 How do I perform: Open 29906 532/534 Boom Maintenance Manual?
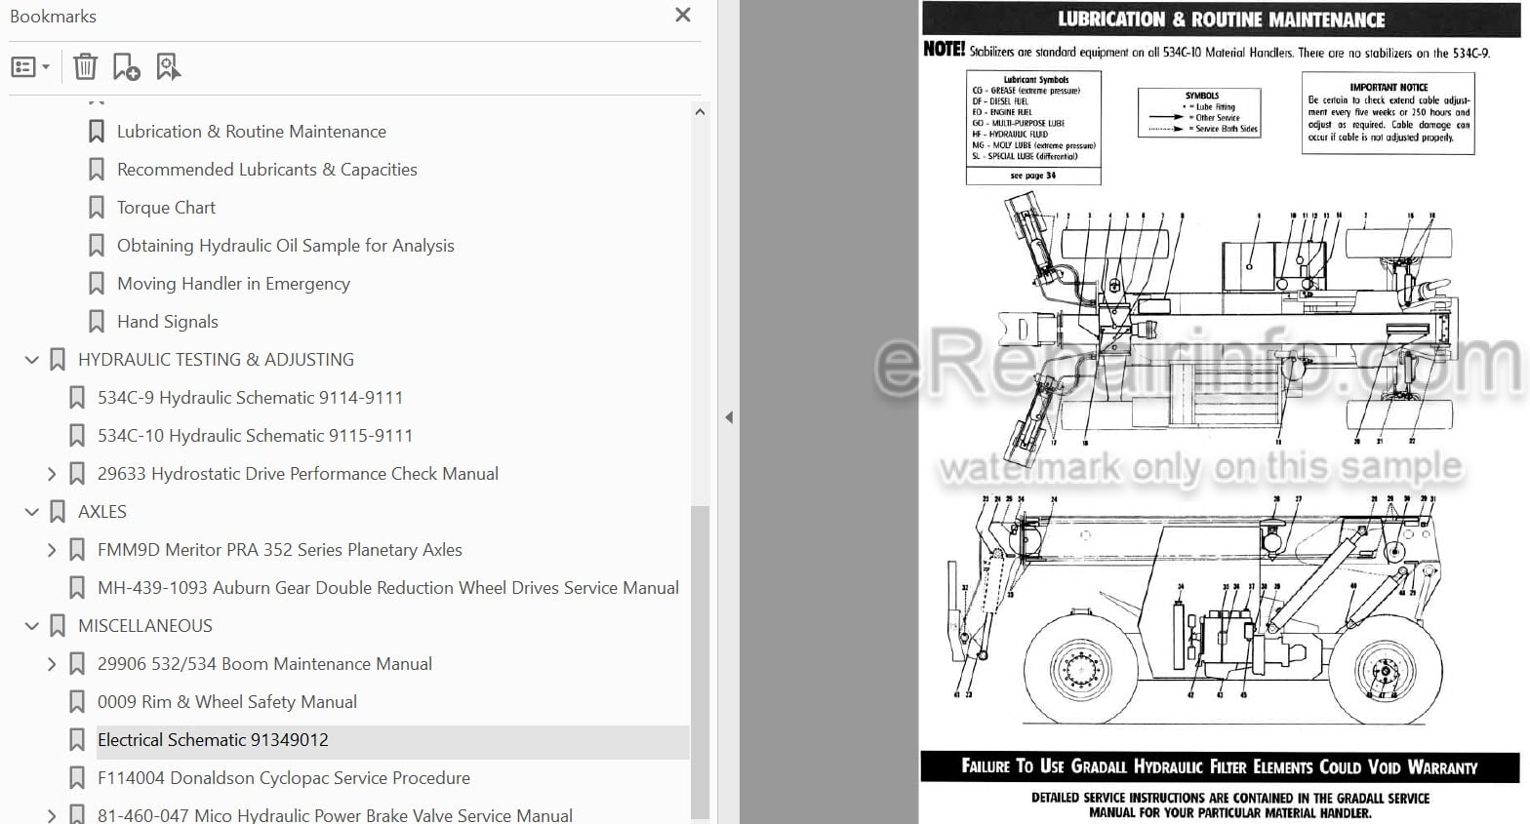[x=264, y=664]
